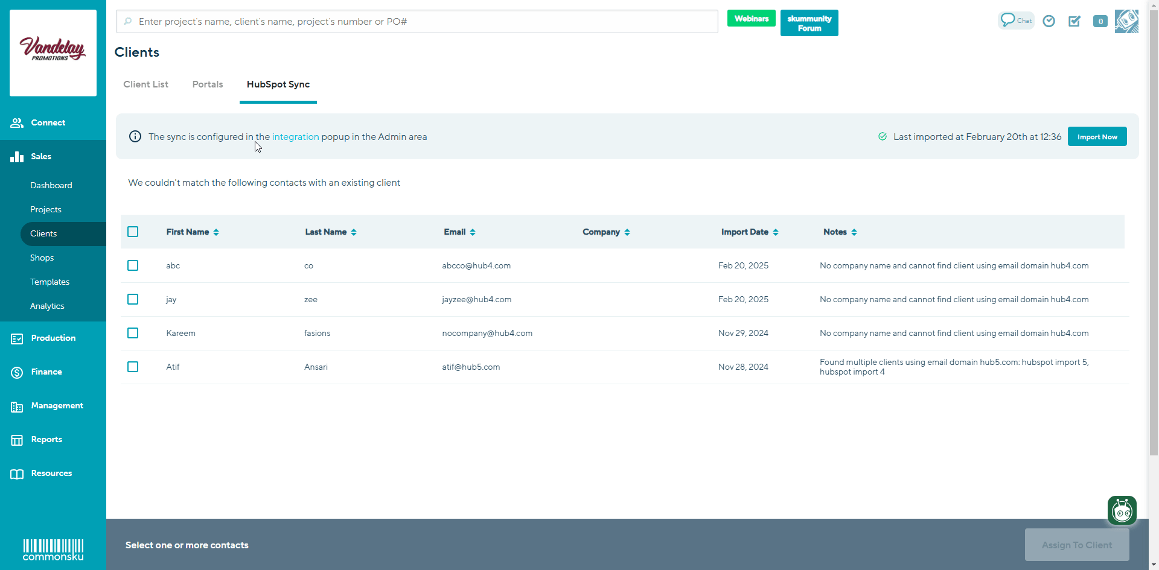Open the integration link in the info banner
1159x570 pixels.
pyautogui.click(x=296, y=137)
